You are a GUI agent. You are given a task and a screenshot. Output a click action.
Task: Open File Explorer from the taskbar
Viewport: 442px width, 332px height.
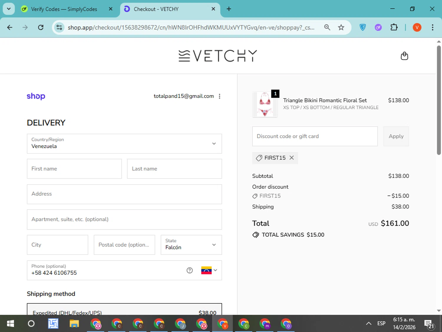74,324
